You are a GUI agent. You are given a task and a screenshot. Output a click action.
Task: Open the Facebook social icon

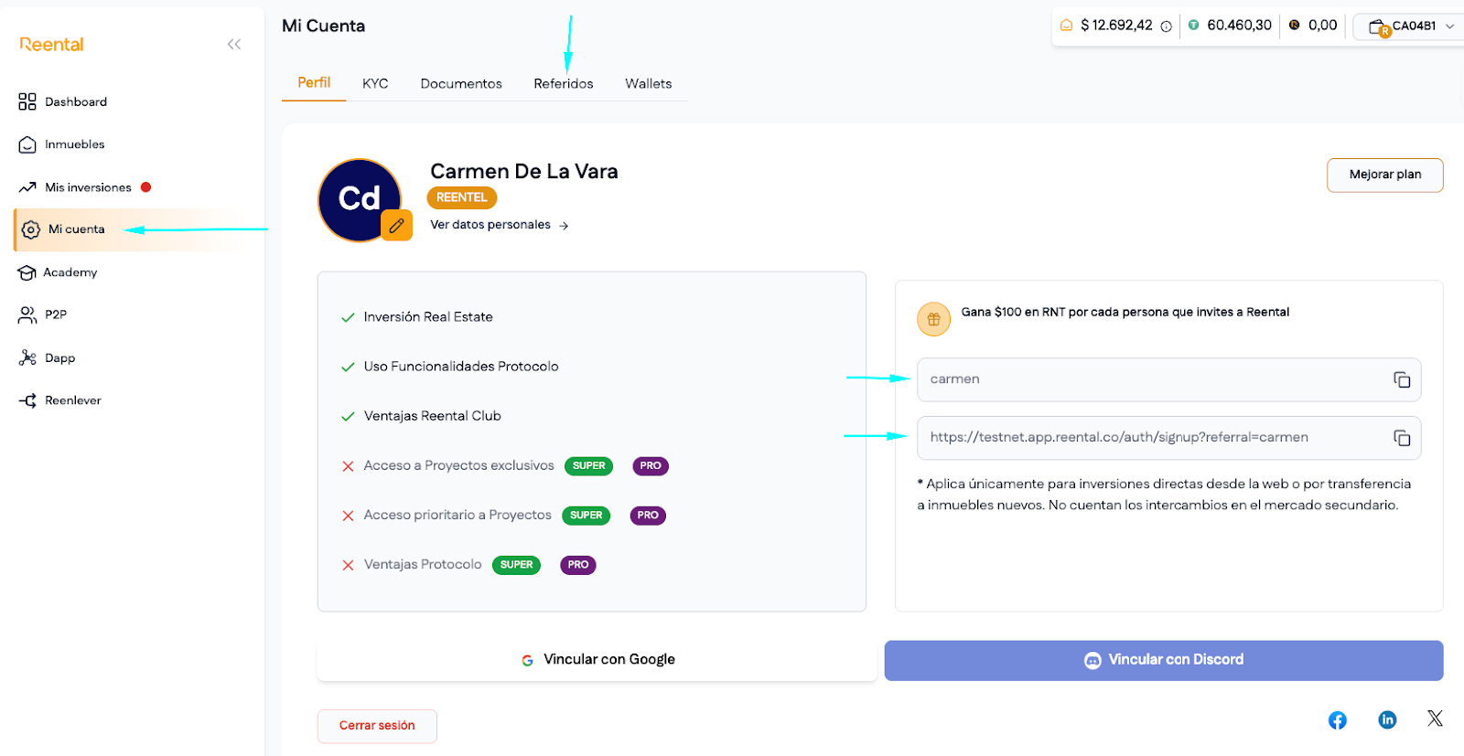tap(1338, 720)
